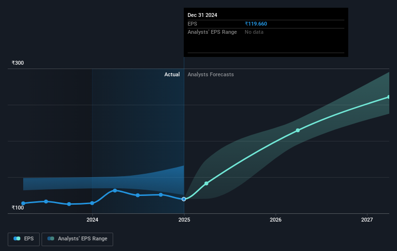Click the Analysts' EPS Range tooltip row label
This screenshot has width=397, height=251.
coord(212,32)
